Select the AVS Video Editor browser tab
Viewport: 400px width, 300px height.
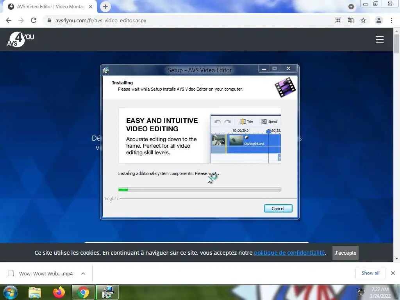[x=50, y=7]
